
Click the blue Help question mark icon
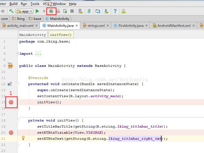115,11
